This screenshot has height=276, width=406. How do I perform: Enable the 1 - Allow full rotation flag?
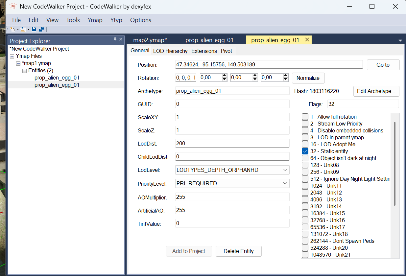pyautogui.click(x=305, y=117)
